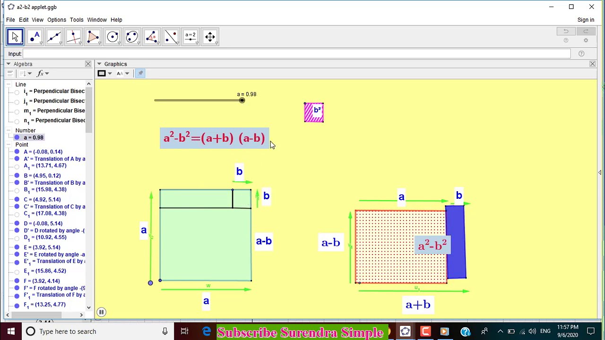Select the Move arrow tool
605x340 pixels.
[x=15, y=37]
